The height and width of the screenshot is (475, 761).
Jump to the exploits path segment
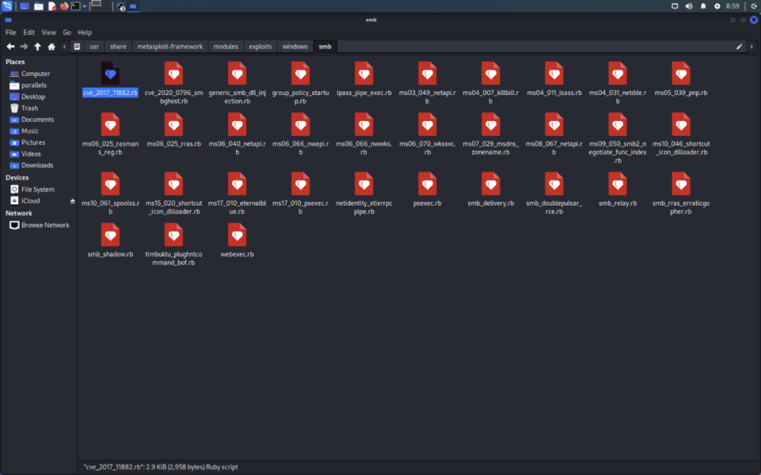[x=260, y=46]
